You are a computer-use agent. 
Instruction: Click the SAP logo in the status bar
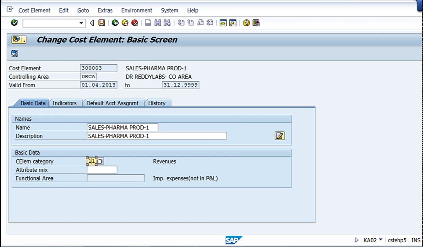[234, 240]
